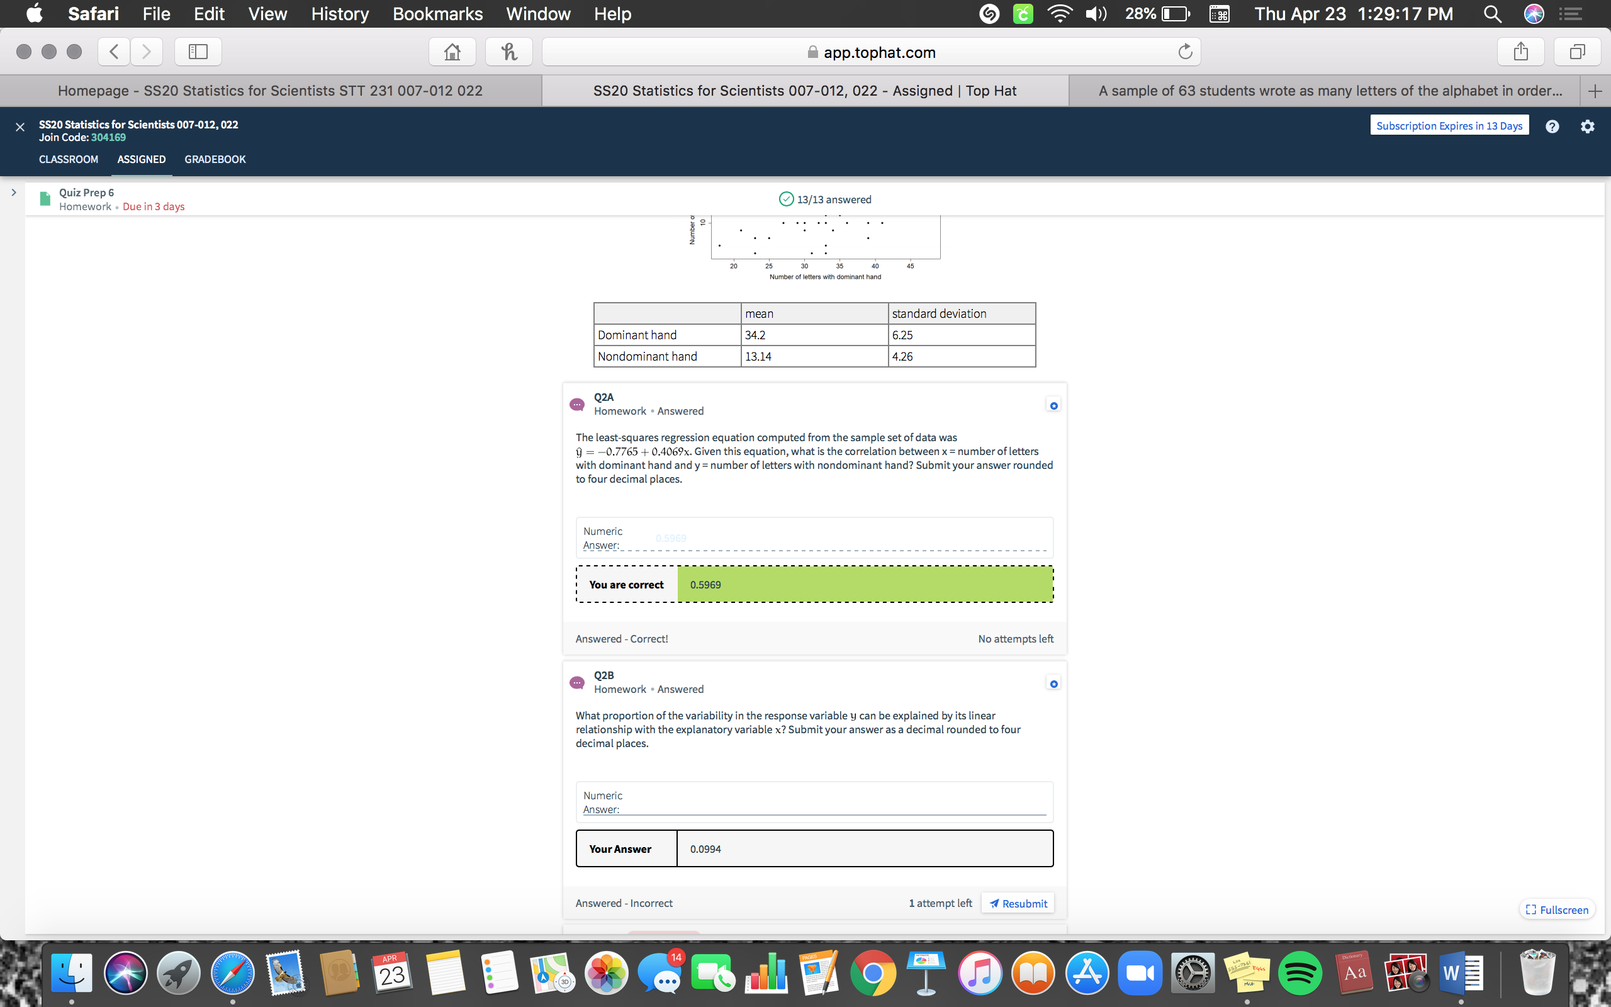This screenshot has width=1611, height=1007.
Task: Click the Resubmit button for Q2B
Action: pos(1017,903)
